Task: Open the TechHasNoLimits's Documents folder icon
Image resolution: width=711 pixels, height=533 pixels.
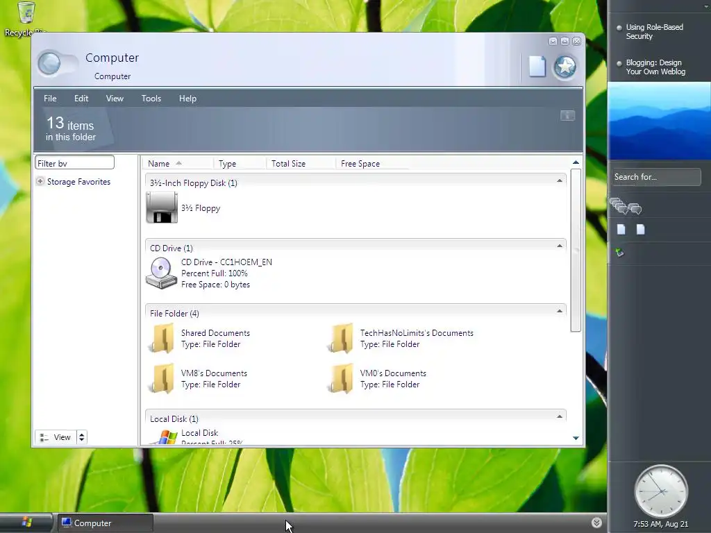Action: [x=340, y=338]
